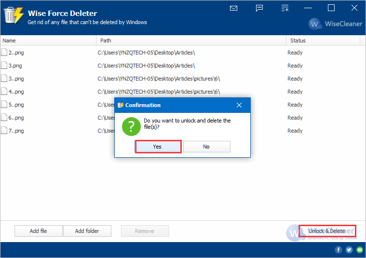Click the green email icon in footer
Image resolution: width=366 pixels, height=258 pixels.
[360, 250]
